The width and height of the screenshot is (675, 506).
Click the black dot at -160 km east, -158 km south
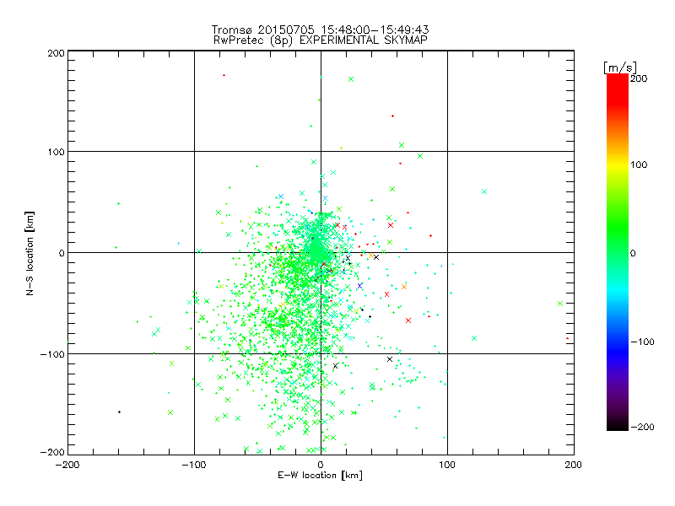(119, 412)
